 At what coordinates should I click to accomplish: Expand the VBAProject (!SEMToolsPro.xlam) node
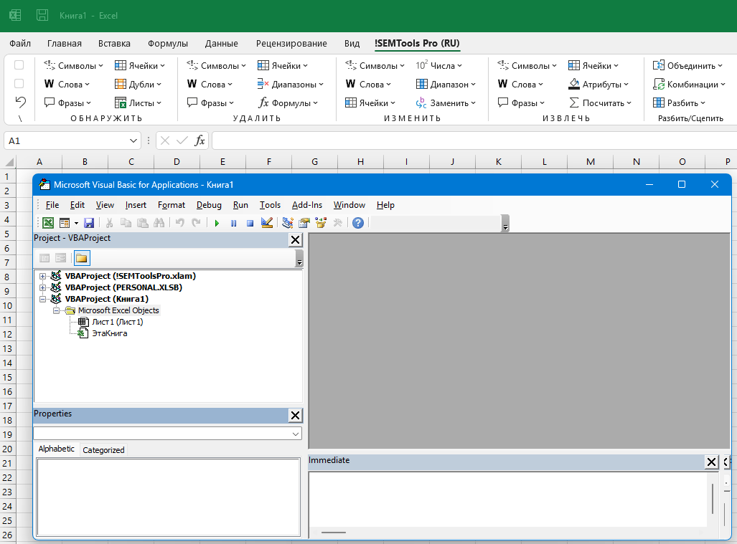43,276
